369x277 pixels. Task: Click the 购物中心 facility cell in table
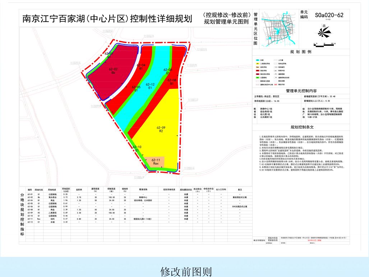(143, 197)
